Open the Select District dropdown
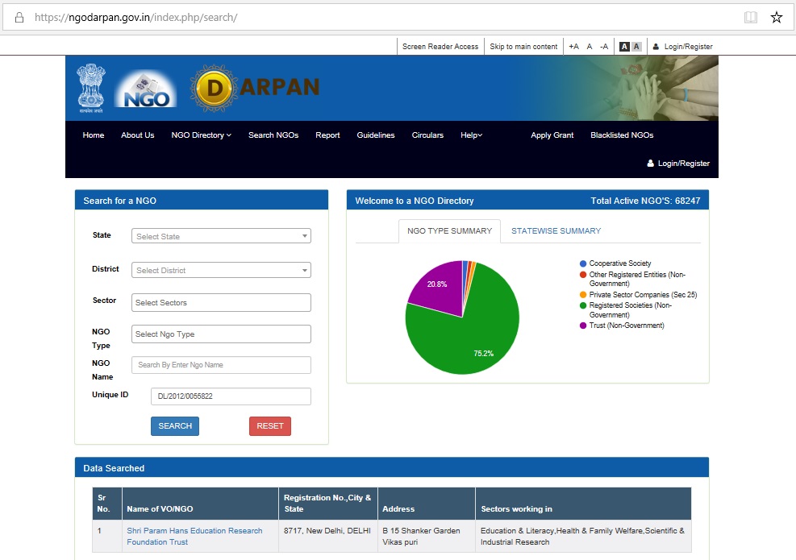 click(221, 270)
